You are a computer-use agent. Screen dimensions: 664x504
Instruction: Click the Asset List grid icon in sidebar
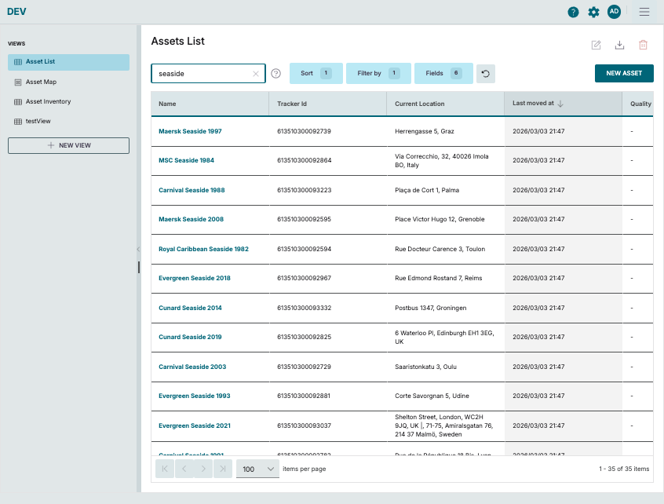click(x=18, y=62)
